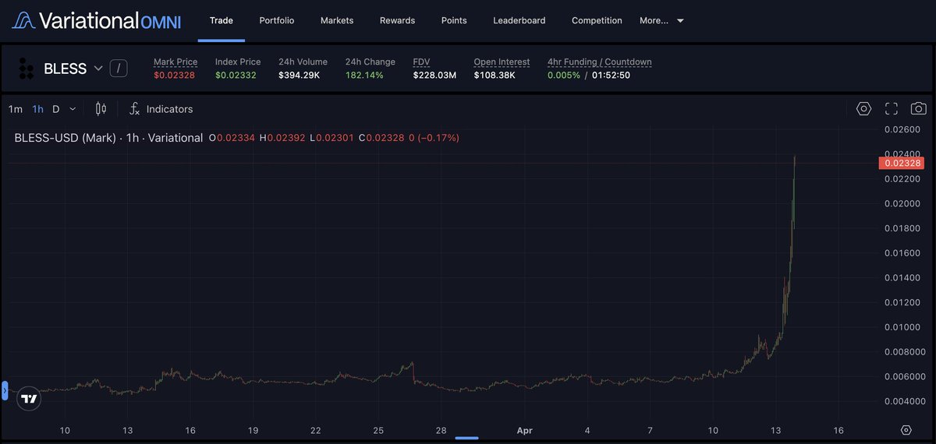This screenshot has width=936, height=444.
Task: Click the BLESS-USD (Mark) chart legend title
Action: (108, 138)
